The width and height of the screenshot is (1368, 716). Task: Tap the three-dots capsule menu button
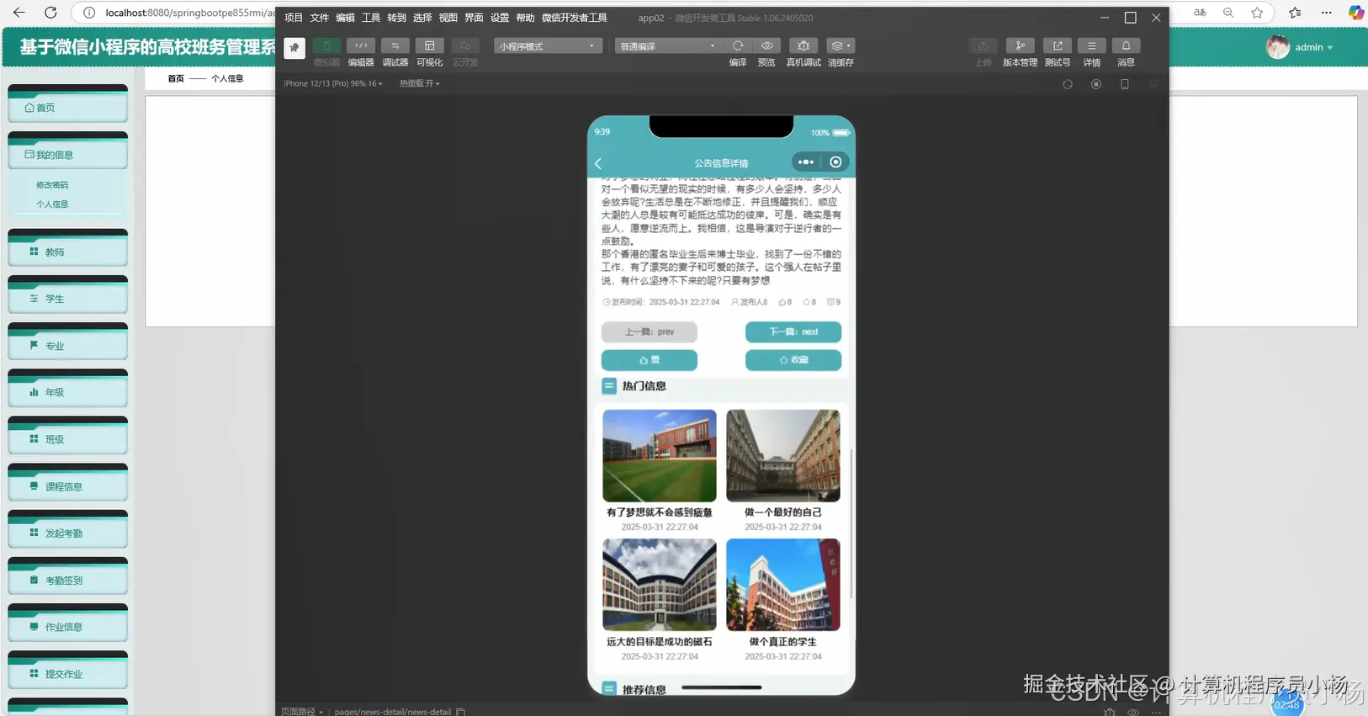(x=805, y=162)
